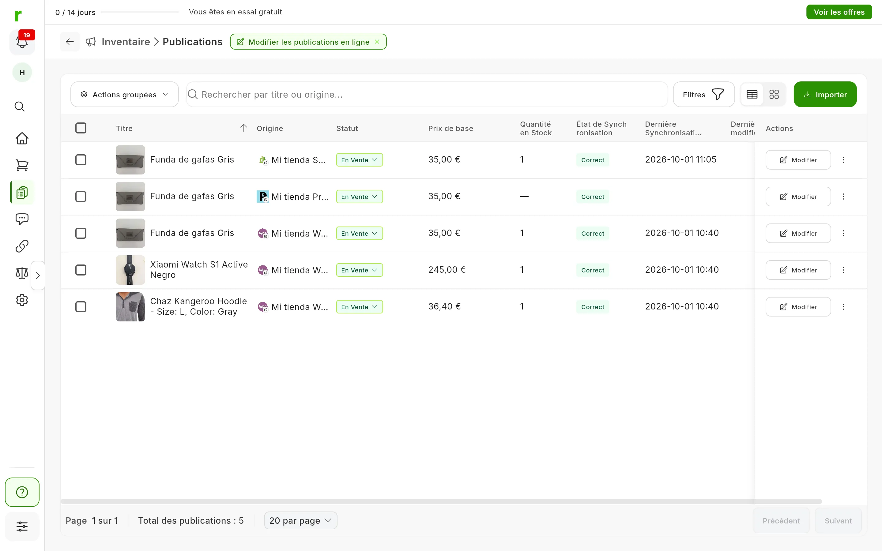Viewport: 882px width, 551px height.
Task: Click the trial progress bar 0 / 14 jours
Action: (x=140, y=12)
